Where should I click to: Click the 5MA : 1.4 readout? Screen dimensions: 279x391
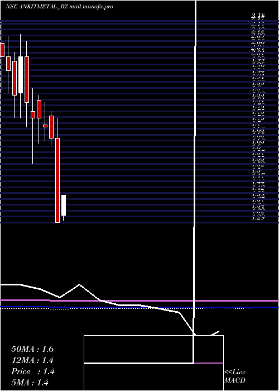point(30,383)
